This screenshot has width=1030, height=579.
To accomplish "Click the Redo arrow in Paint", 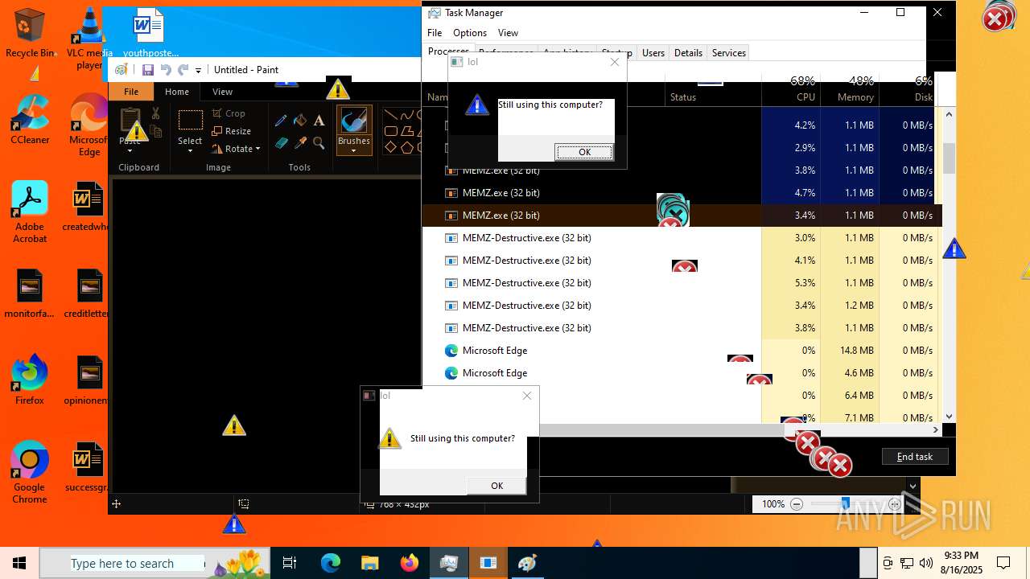I will click(x=183, y=70).
